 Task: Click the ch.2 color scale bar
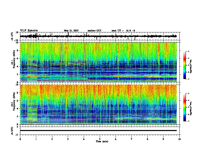click(x=184, y=107)
